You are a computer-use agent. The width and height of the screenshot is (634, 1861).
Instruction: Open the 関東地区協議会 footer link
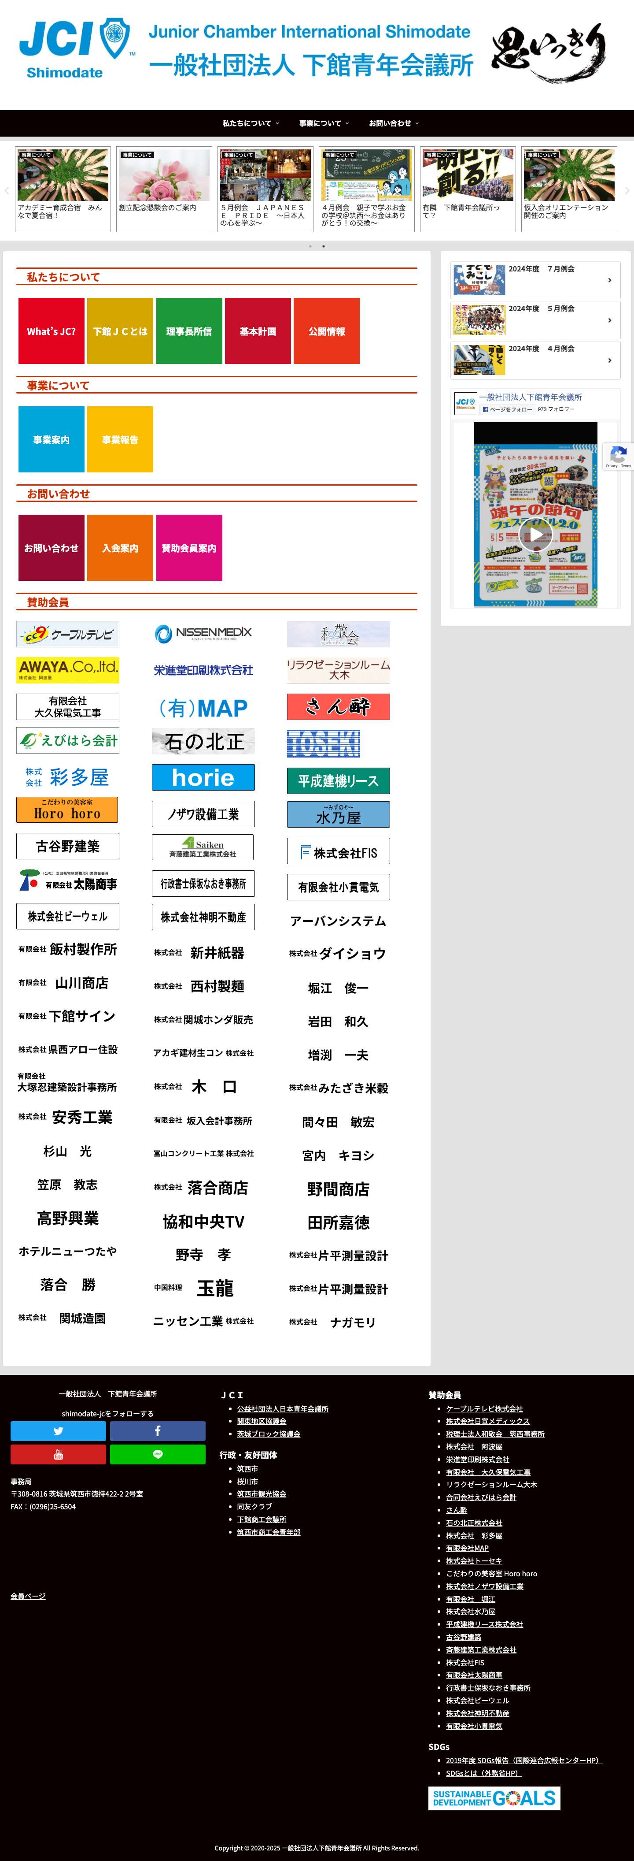[x=262, y=1421]
